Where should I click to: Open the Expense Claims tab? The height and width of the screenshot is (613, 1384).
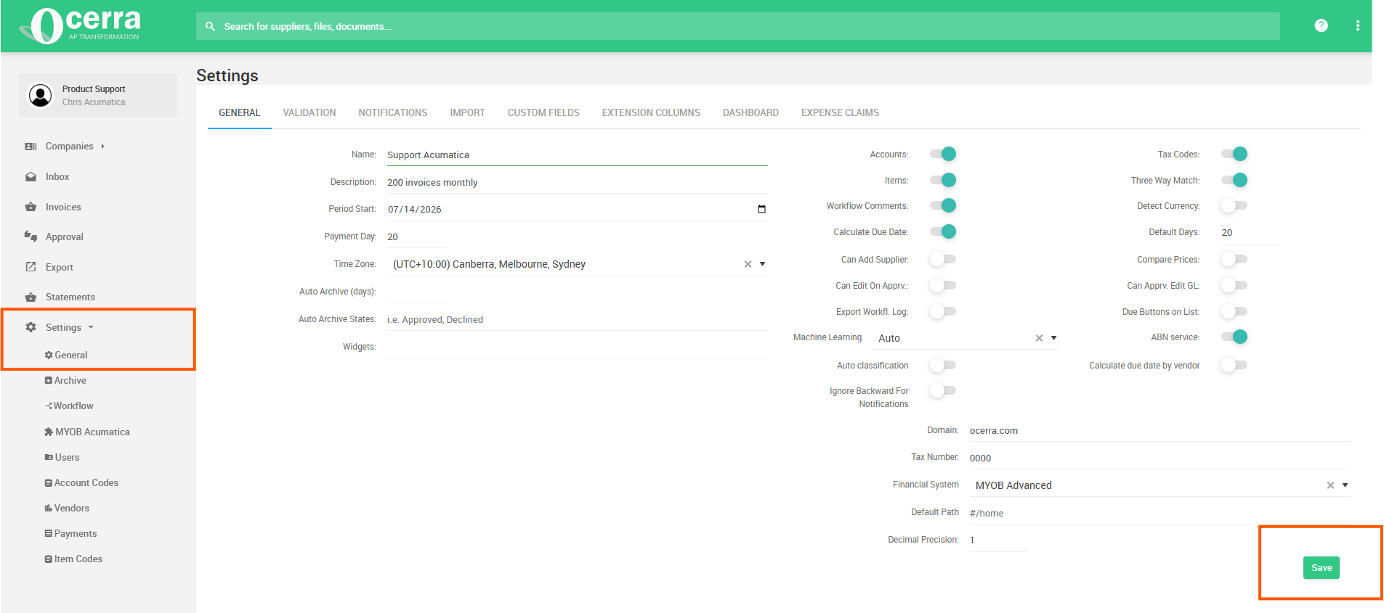click(x=840, y=112)
